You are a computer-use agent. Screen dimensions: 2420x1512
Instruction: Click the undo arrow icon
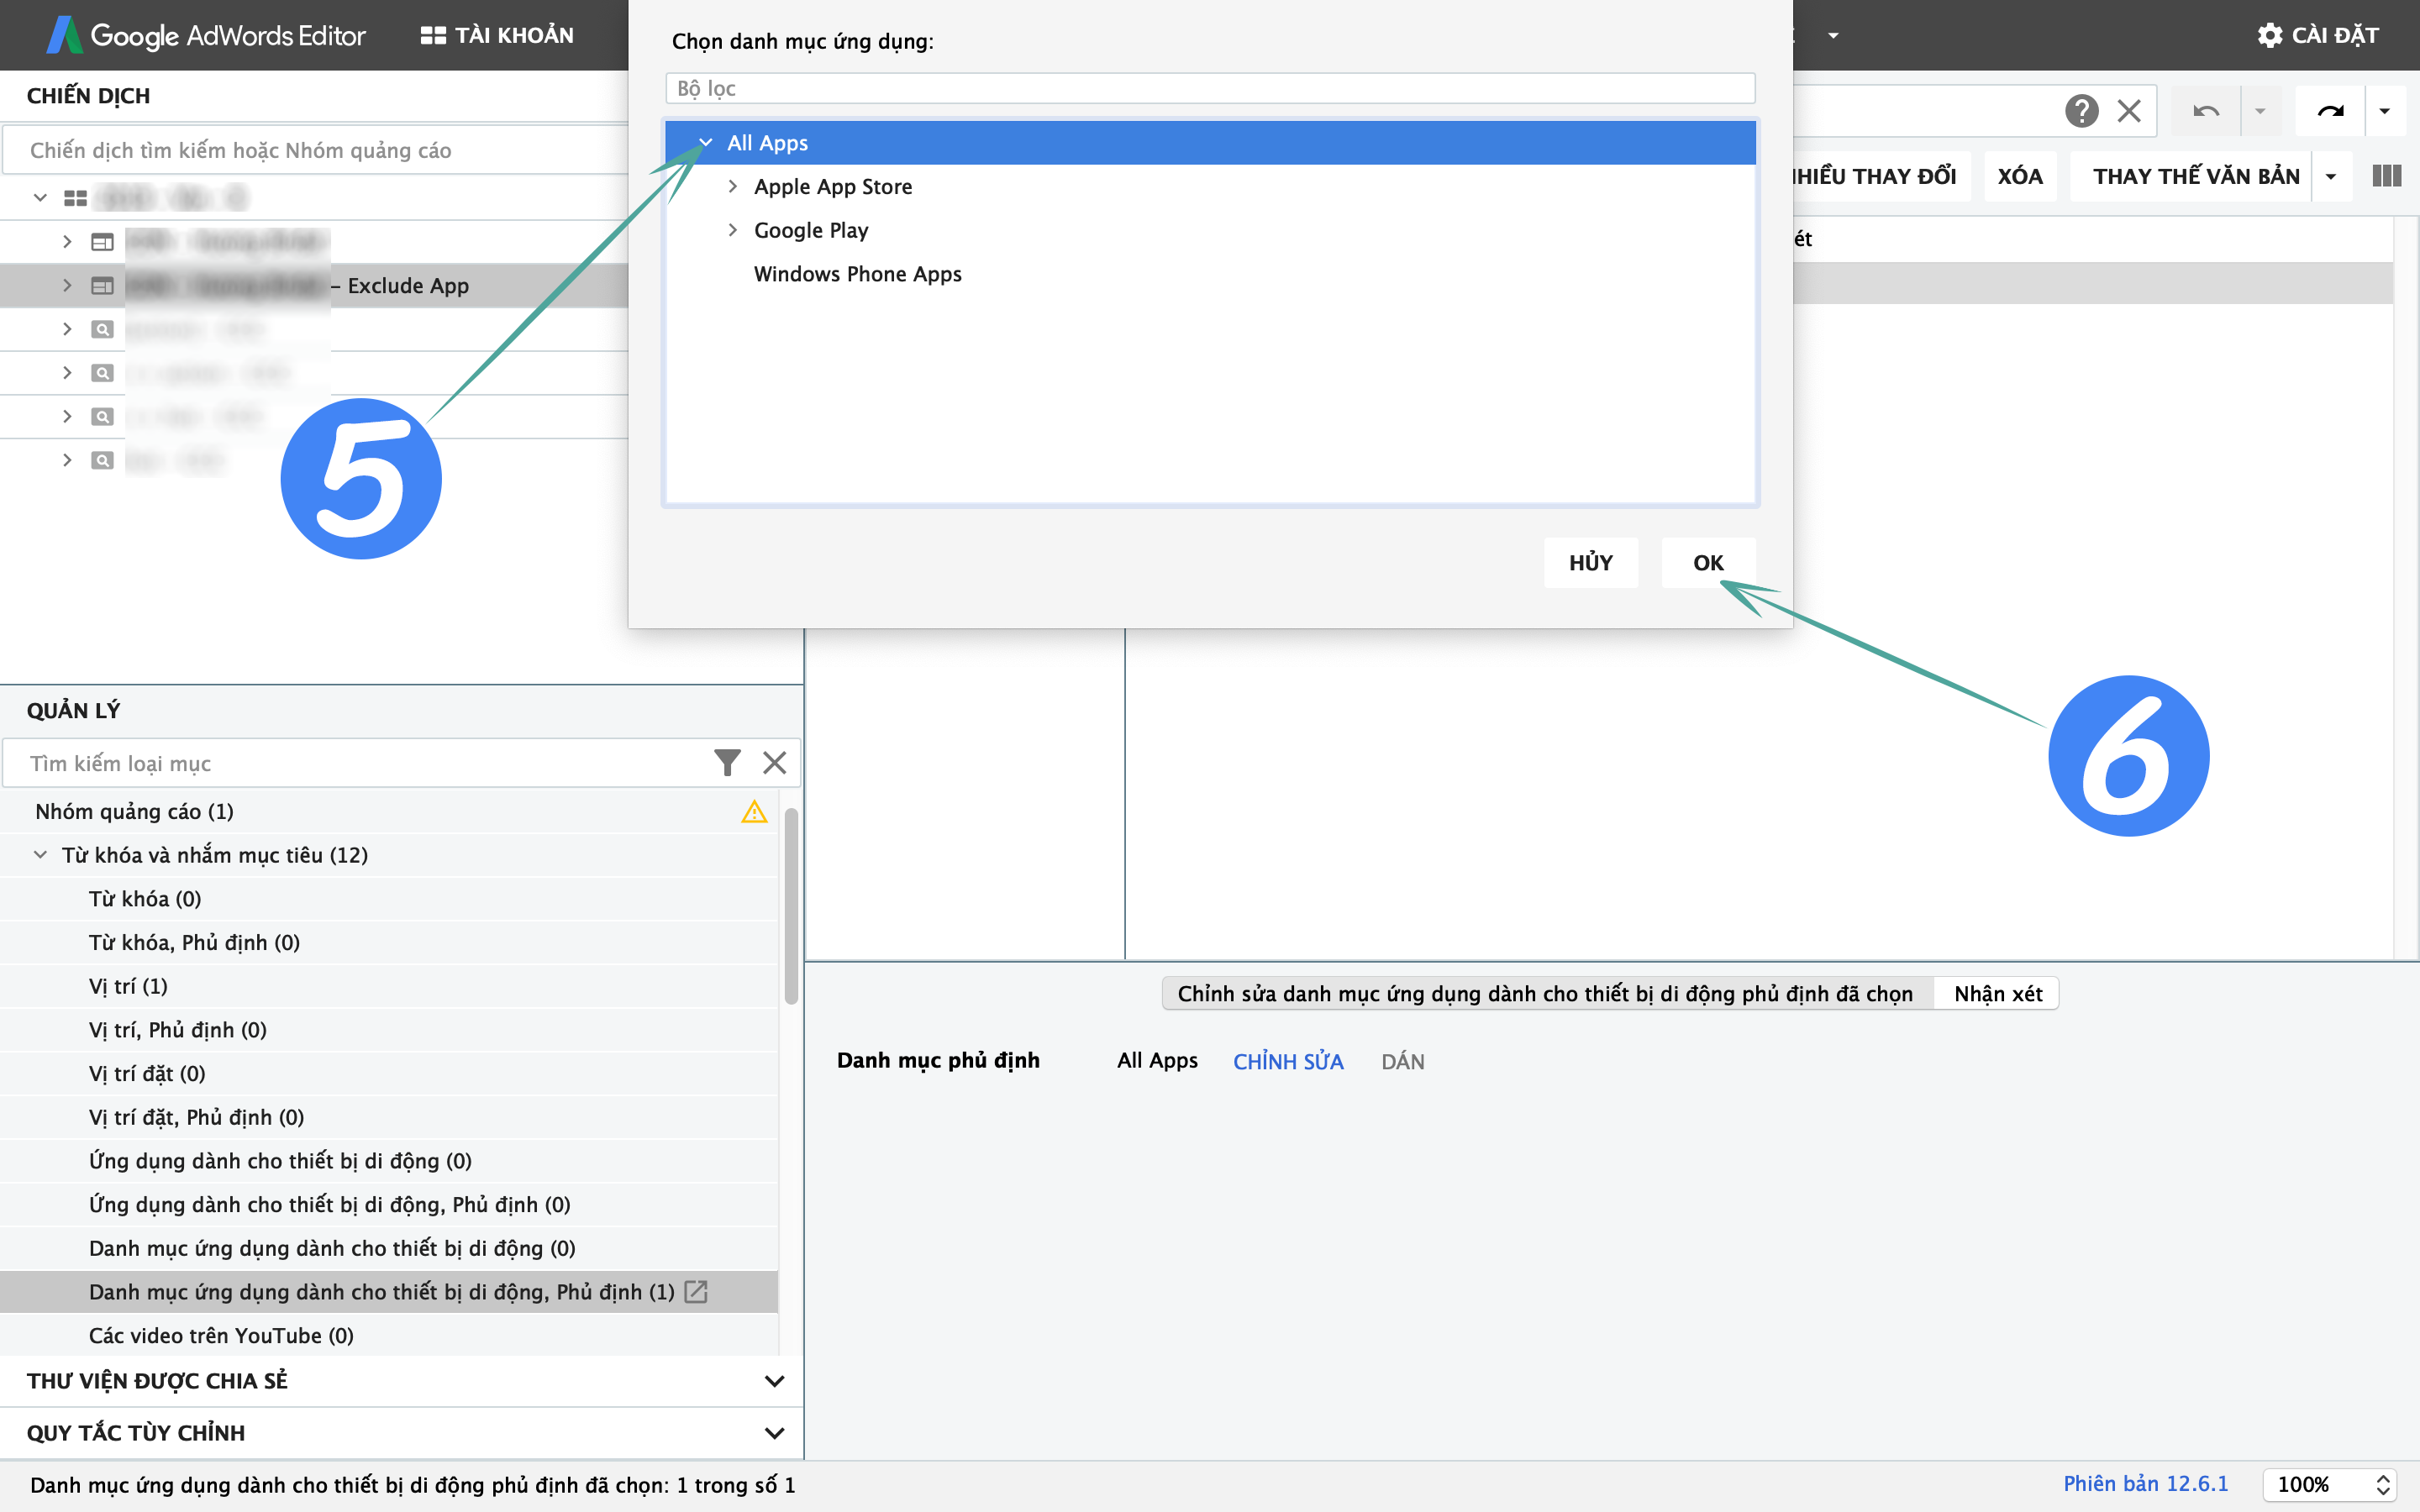coord(2206,110)
